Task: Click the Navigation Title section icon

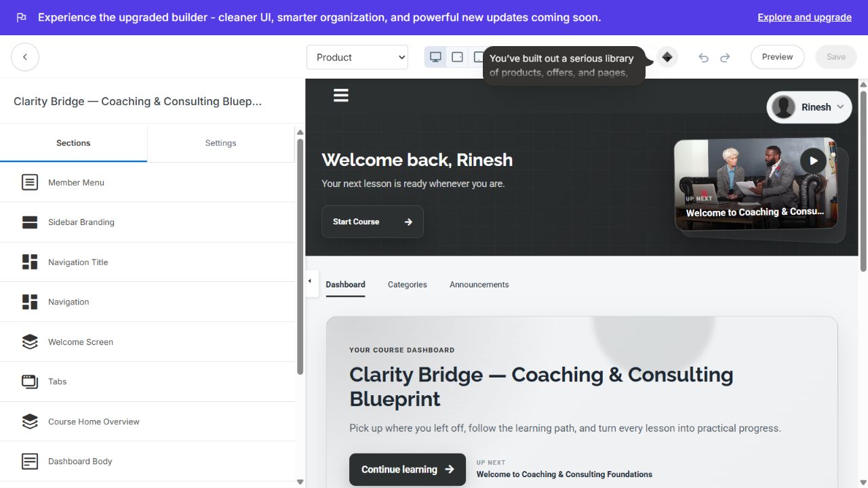Action: 30,262
